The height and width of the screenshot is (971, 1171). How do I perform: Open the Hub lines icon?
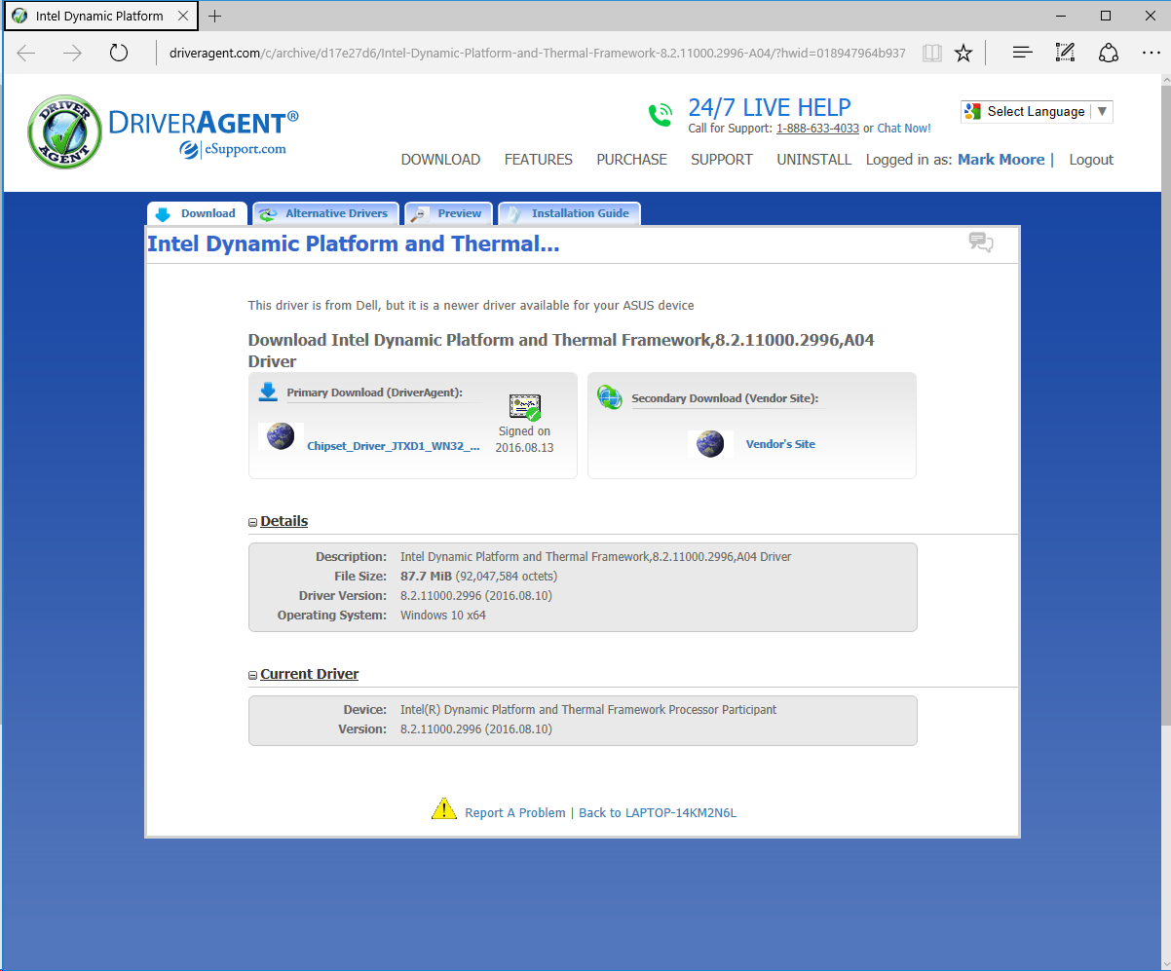pos(1022,53)
